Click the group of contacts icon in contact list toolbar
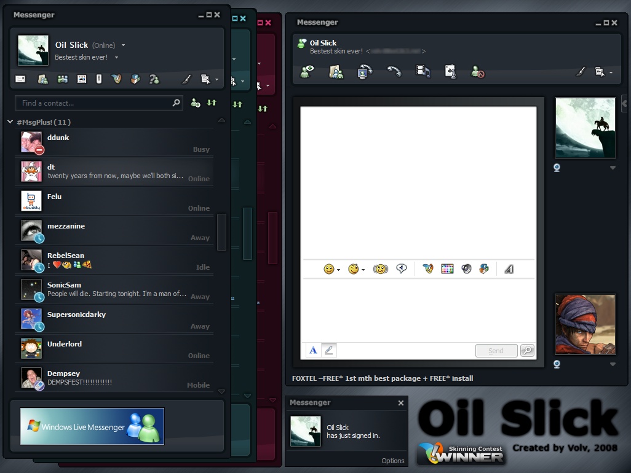Viewport: 631px width, 473px height. coord(62,79)
